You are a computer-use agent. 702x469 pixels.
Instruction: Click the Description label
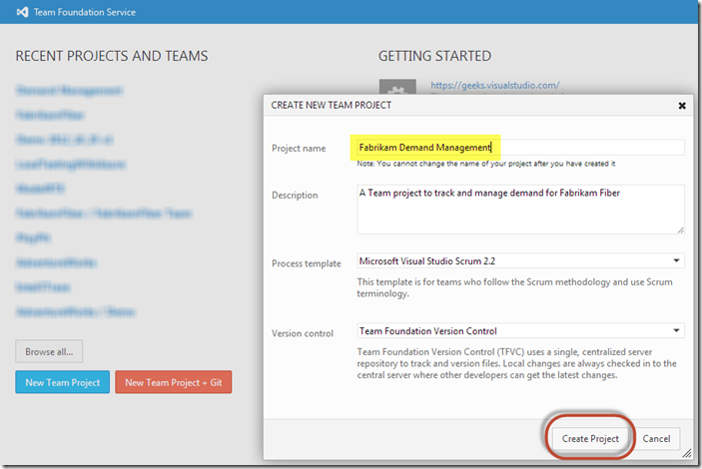[x=295, y=196]
